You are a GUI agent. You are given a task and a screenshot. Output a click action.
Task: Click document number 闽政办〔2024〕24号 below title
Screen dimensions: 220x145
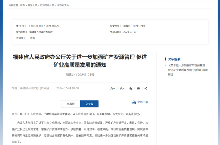[80, 75]
